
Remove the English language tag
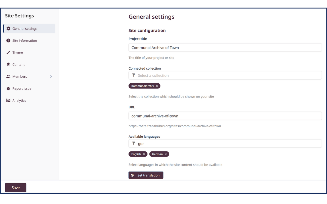144,154
